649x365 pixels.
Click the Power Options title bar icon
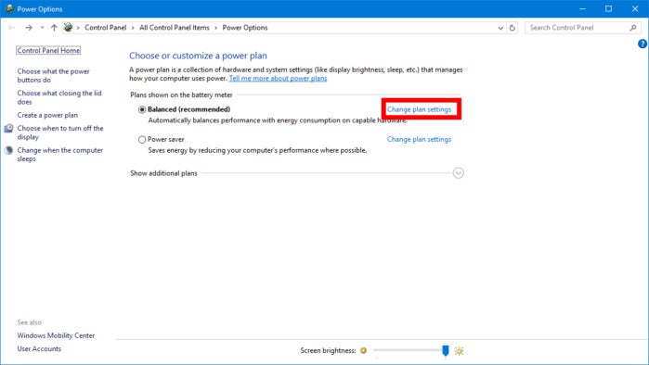[x=9, y=8]
